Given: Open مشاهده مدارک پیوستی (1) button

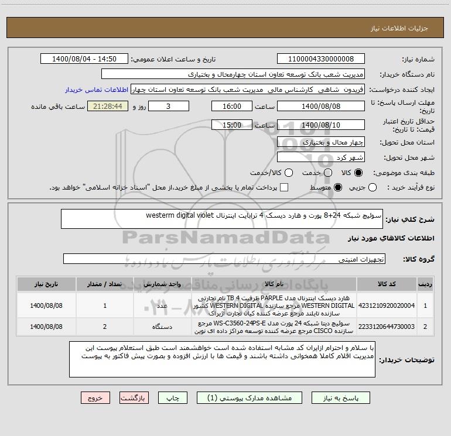Looking at the screenshot, I should click(250, 398).
